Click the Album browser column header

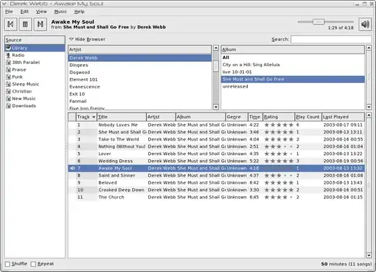pyautogui.click(x=292, y=49)
